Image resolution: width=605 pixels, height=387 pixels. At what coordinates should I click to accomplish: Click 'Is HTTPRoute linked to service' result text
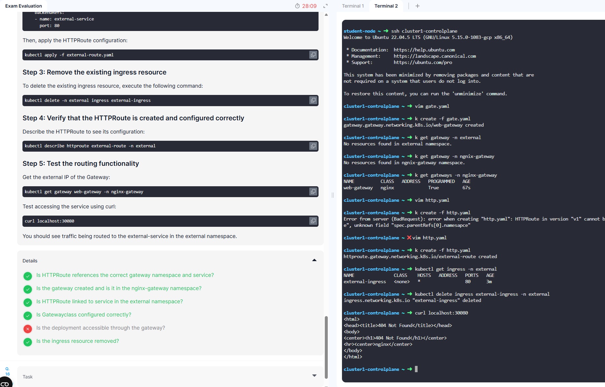(x=110, y=301)
